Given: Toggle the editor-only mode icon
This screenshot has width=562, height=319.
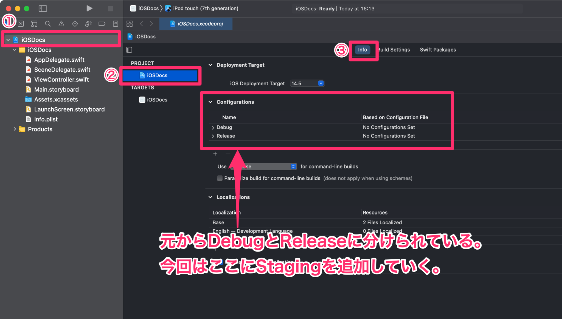Looking at the screenshot, I should click(129, 50).
